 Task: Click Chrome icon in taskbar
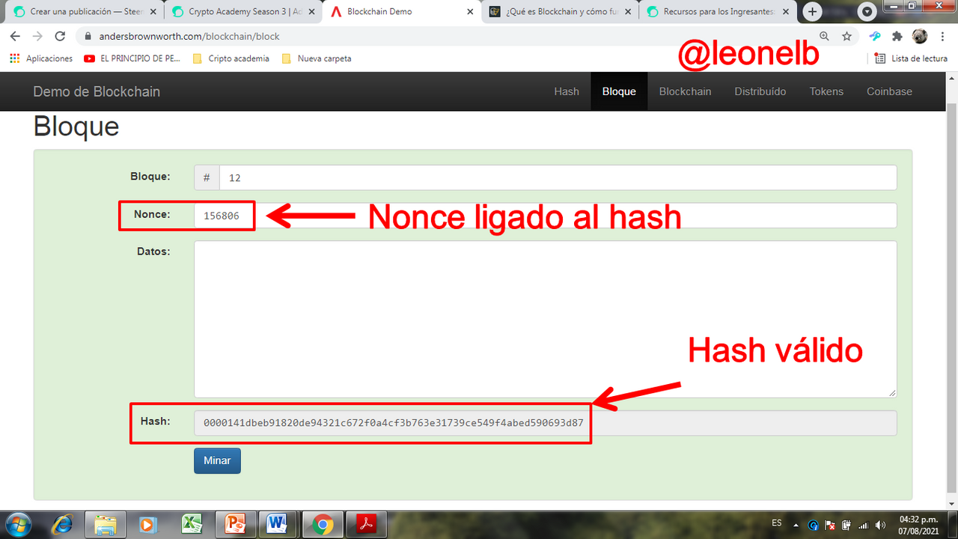[323, 523]
